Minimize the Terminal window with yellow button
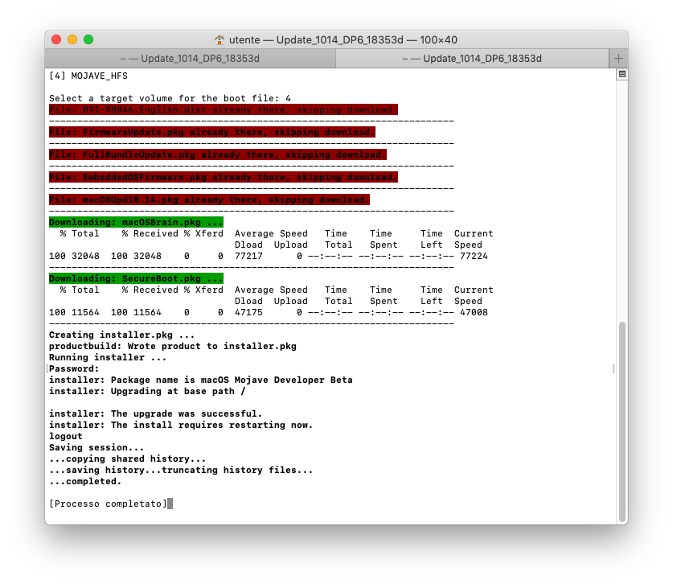This screenshot has width=673, height=584. point(72,39)
